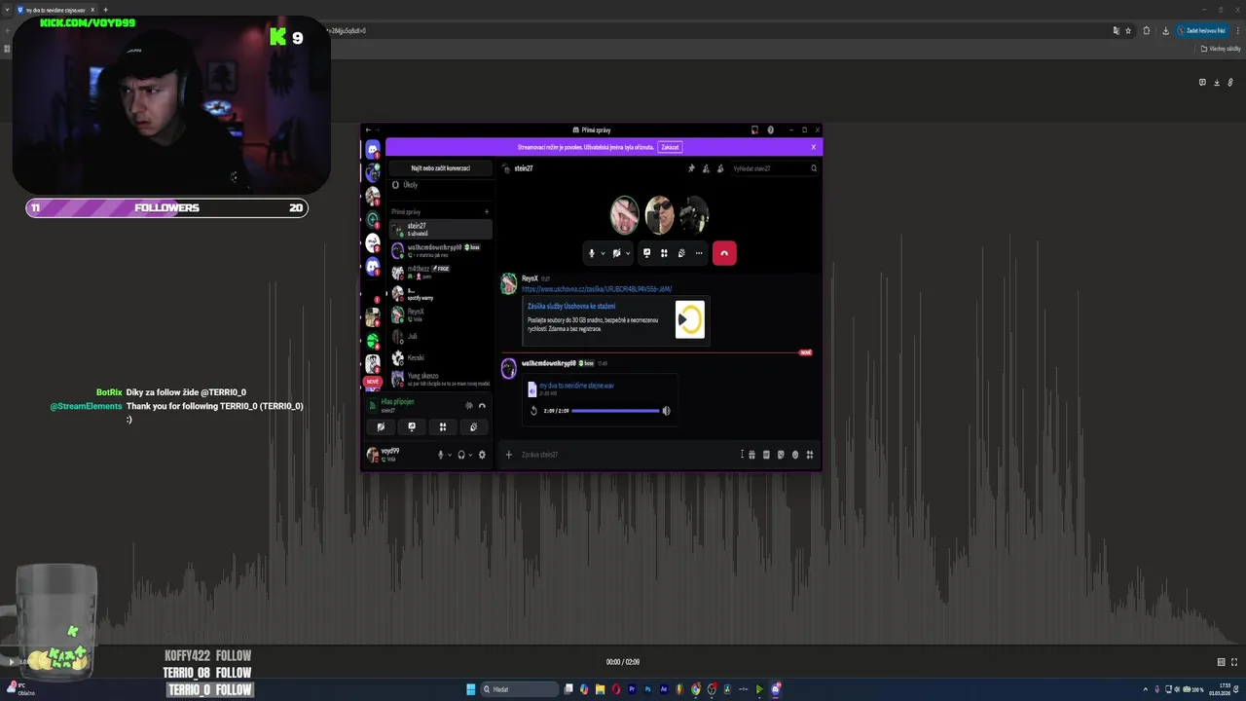
Task: Click Najít nebo začít konverzaci search button
Action: click(x=440, y=168)
